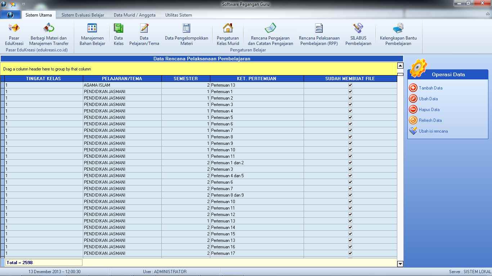
Task: Click the Ubah Data link
Action: pos(428,99)
